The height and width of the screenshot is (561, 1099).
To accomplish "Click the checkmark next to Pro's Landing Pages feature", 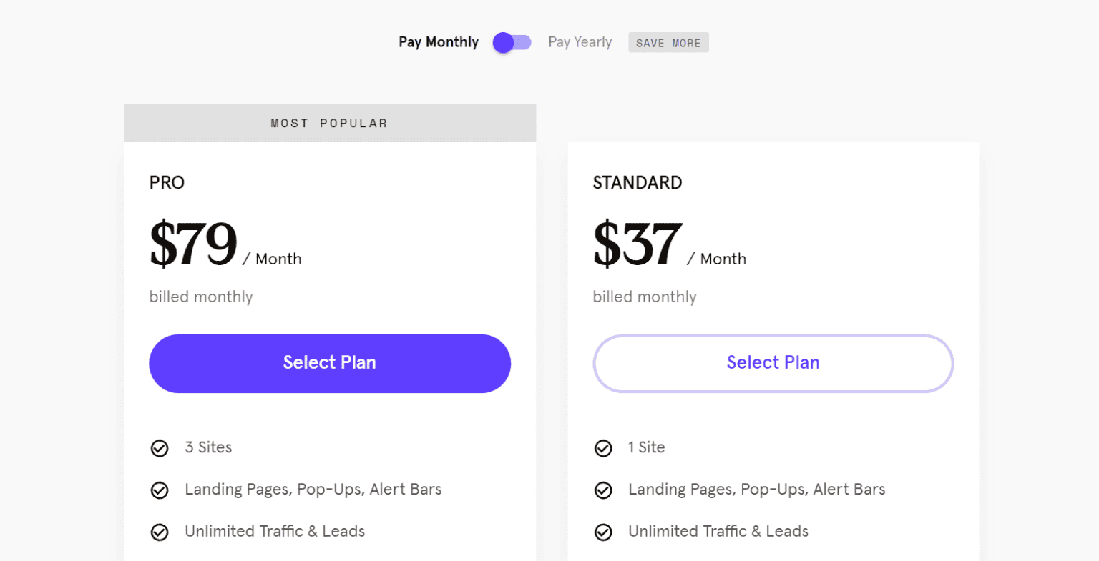I will tap(160, 490).
